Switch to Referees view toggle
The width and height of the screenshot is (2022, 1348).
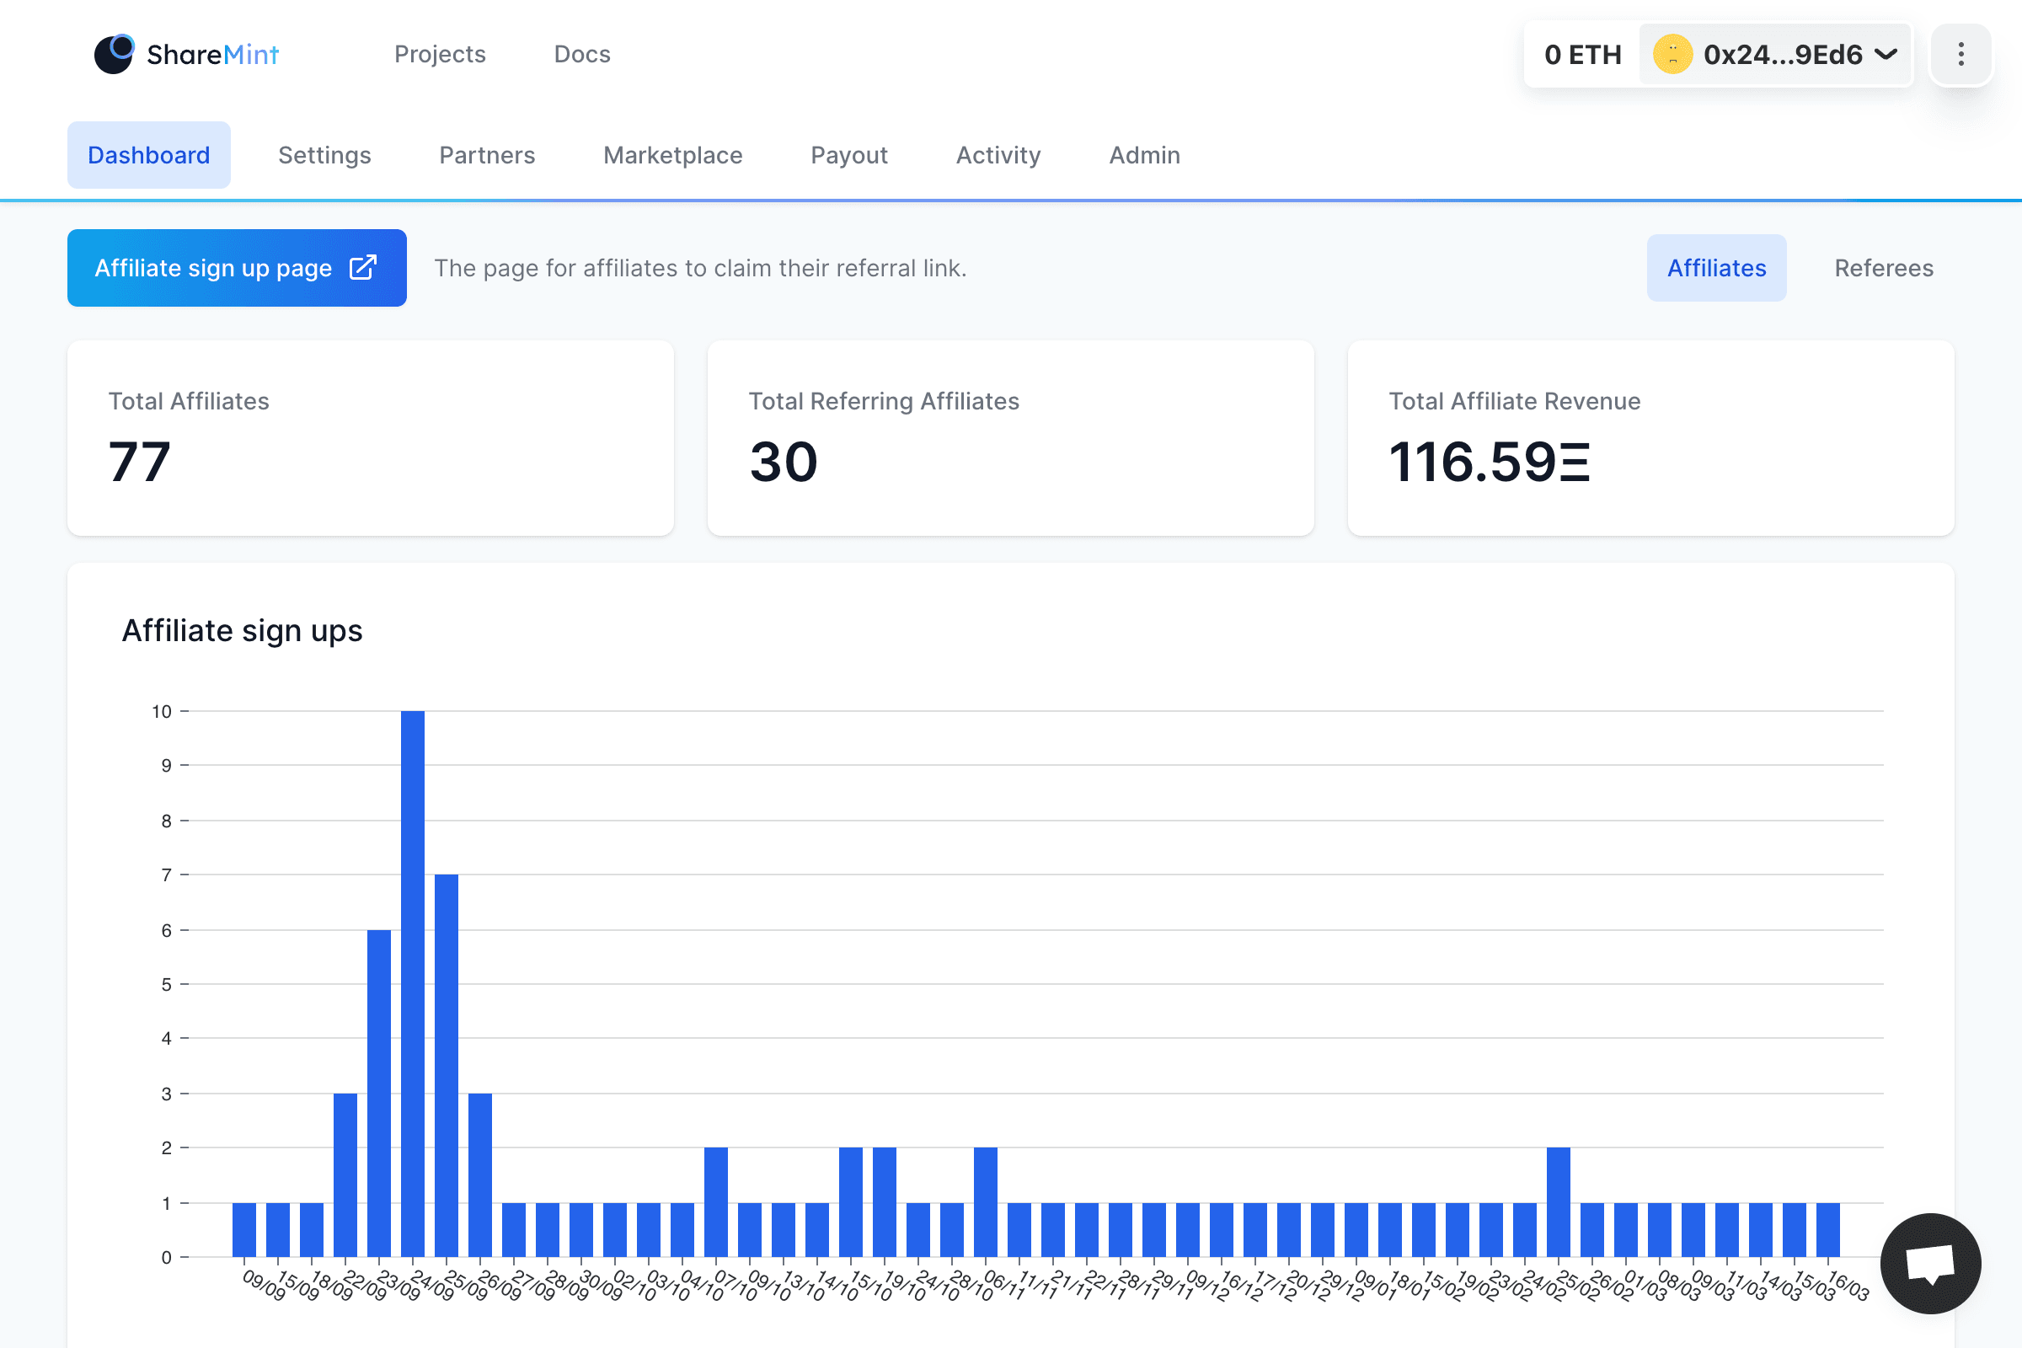[x=1883, y=268]
